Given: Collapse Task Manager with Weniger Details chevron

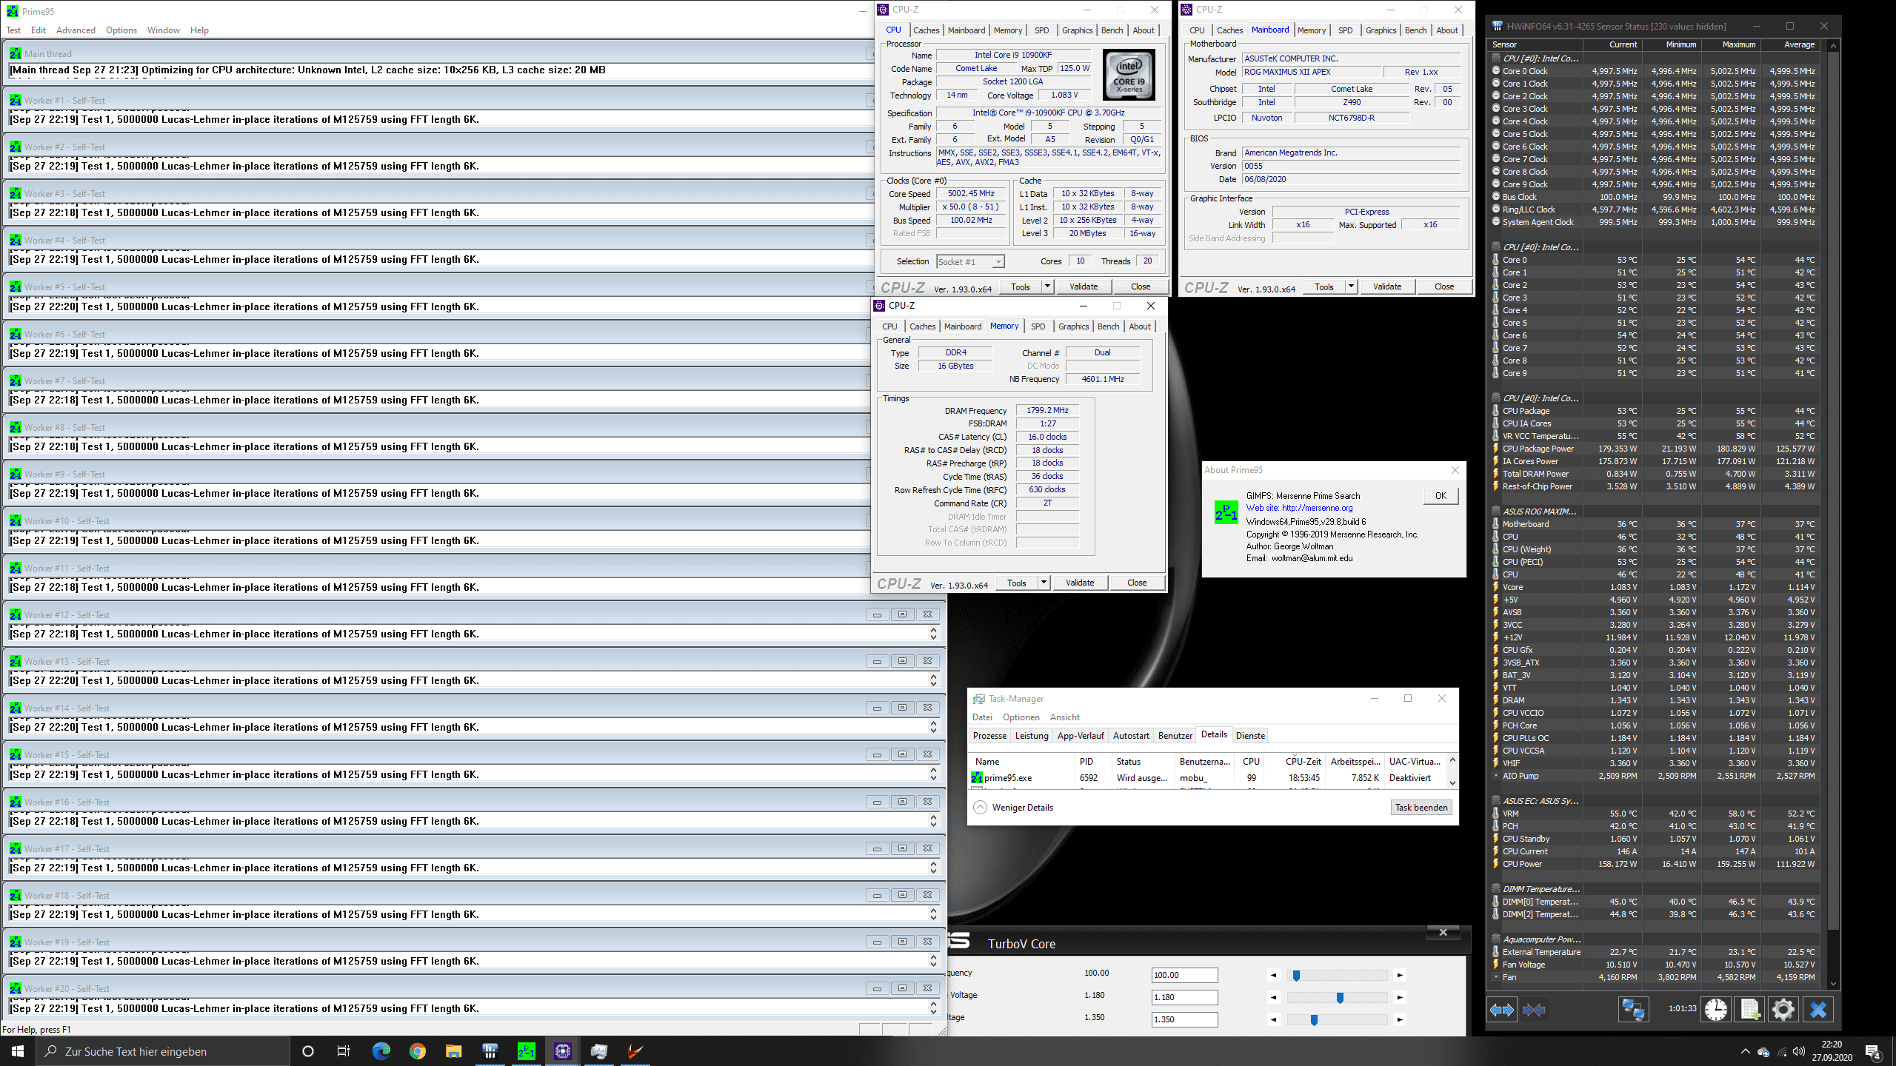Looking at the screenshot, I should (x=980, y=808).
